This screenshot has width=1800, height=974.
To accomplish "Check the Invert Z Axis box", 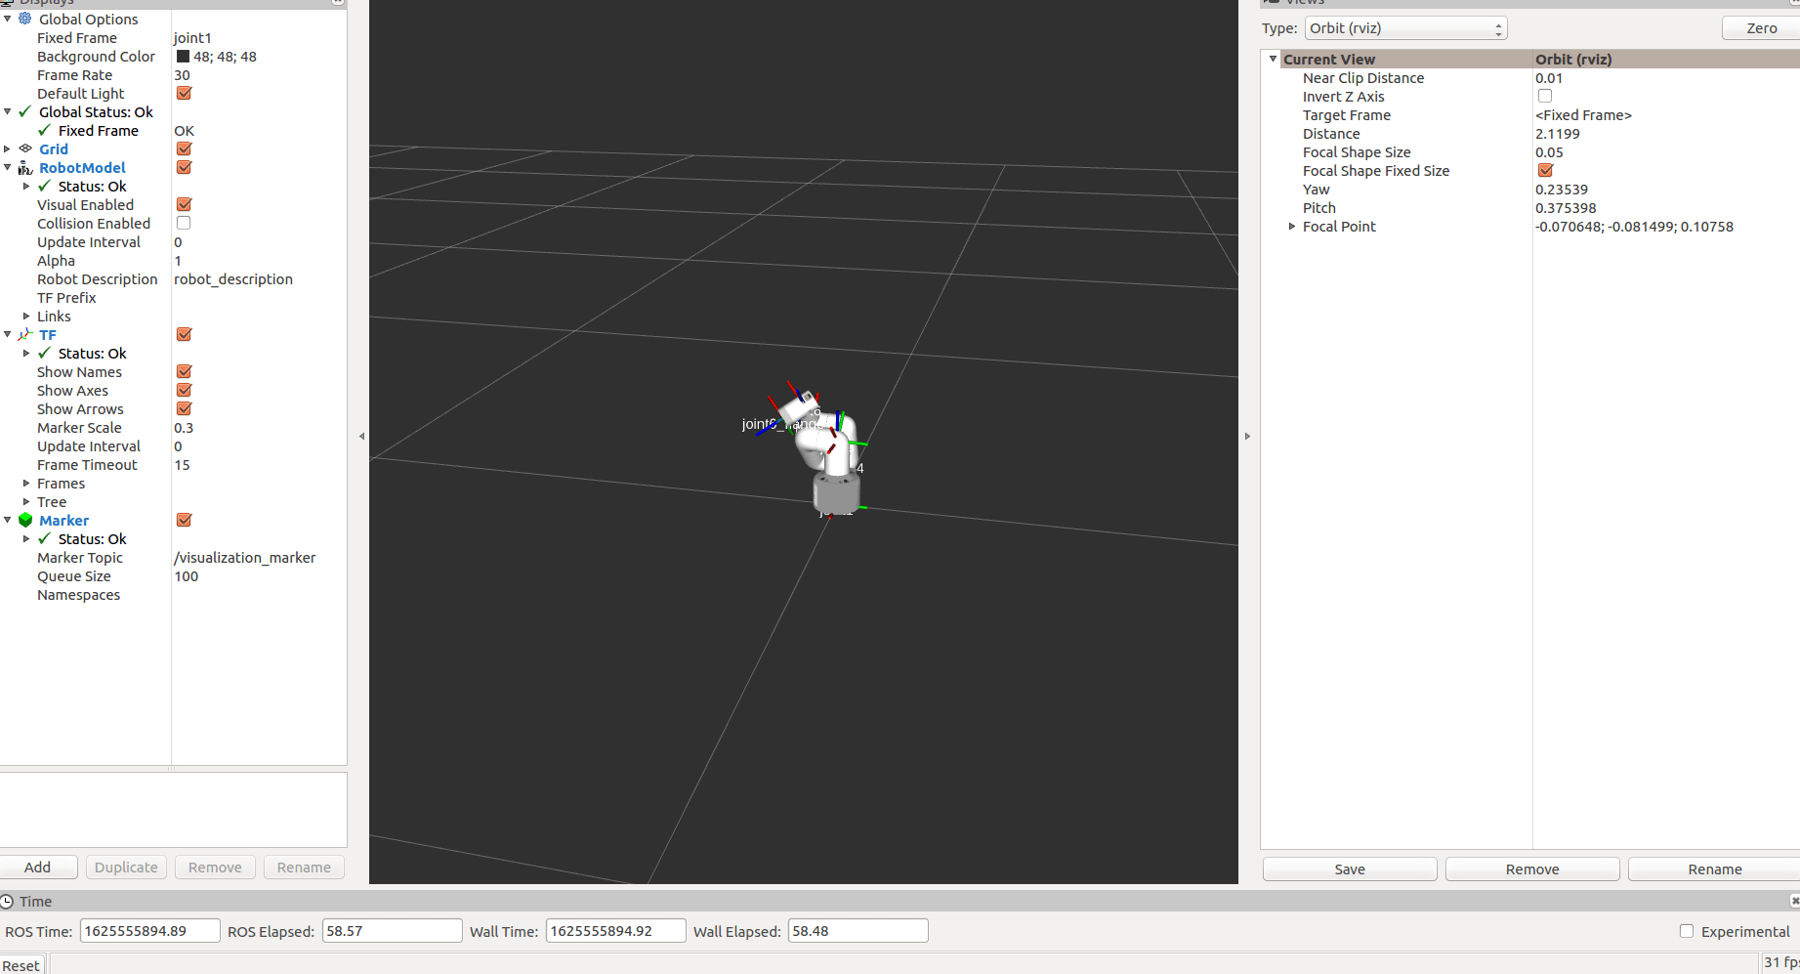I will [1544, 97].
